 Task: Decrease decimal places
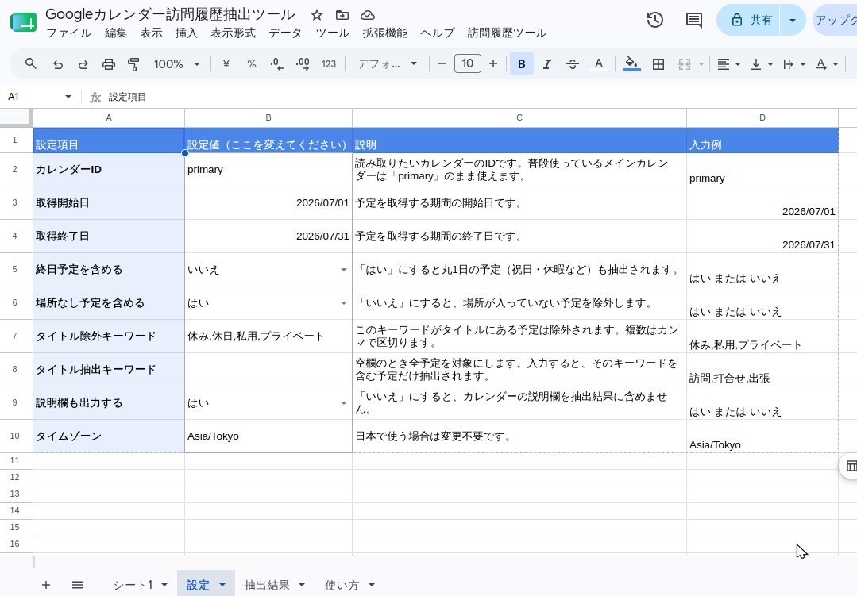tap(276, 64)
